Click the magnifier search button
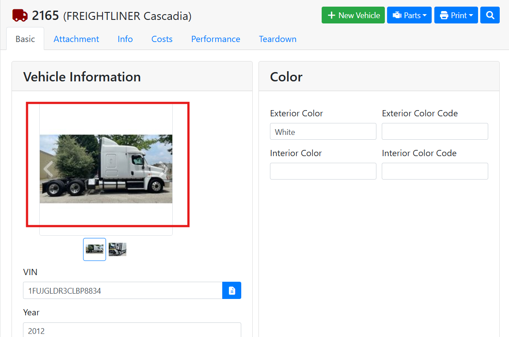Image resolution: width=509 pixels, height=337 pixels. 490,15
